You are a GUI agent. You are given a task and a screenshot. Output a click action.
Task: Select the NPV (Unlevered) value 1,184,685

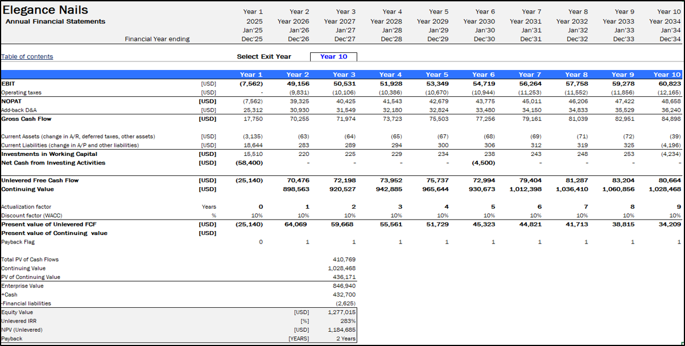pos(341,330)
